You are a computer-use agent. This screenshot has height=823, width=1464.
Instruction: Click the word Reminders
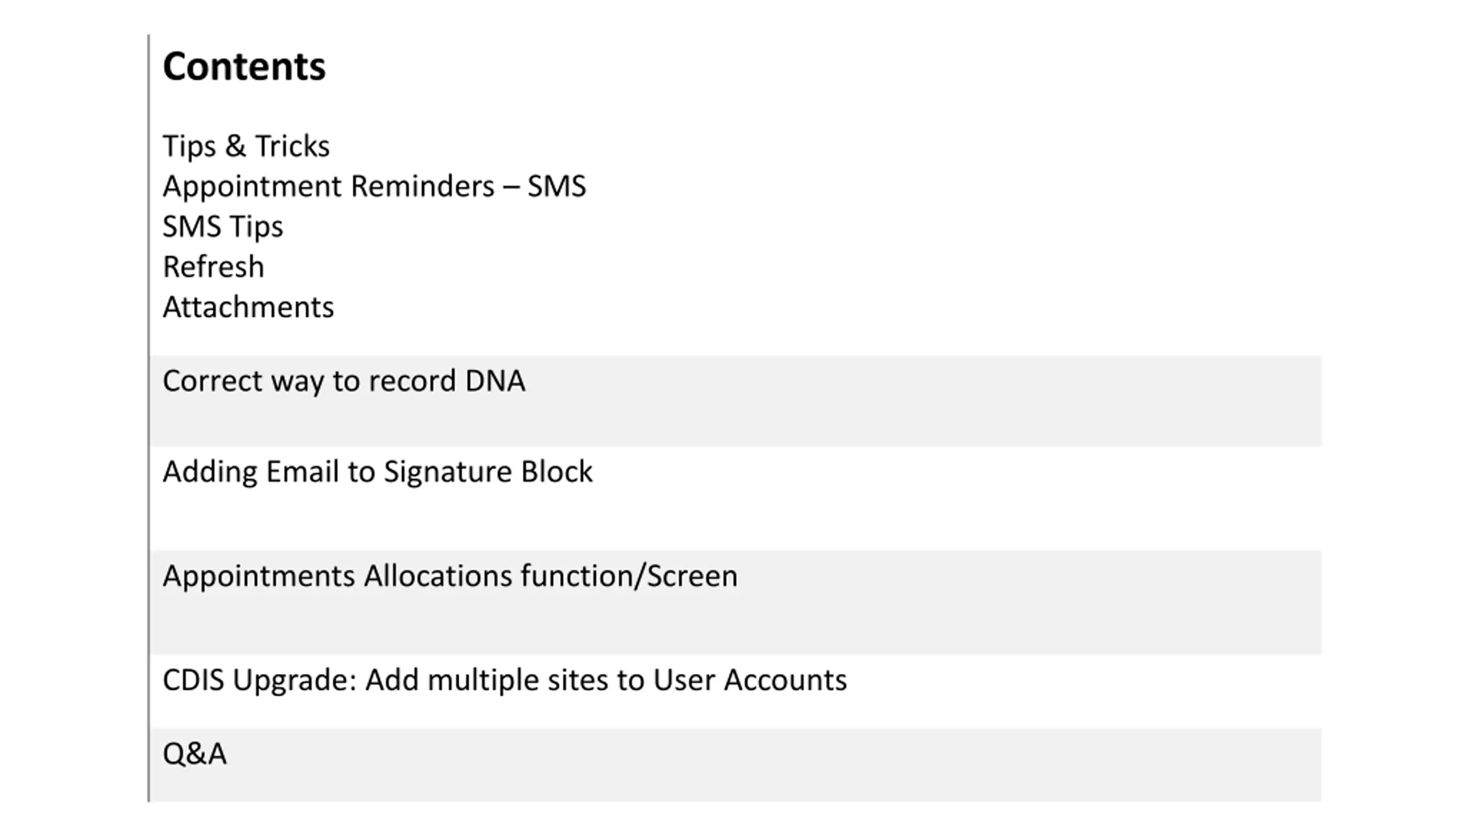click(x=422, y=186)
